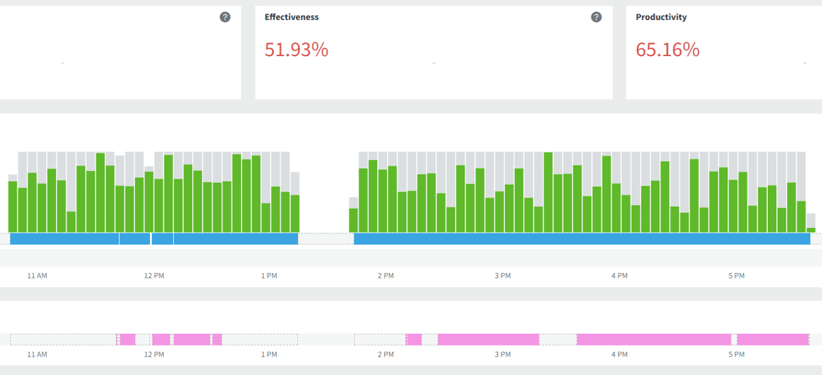
Task: Select the Productivity card title
Action: pos(661,17)
